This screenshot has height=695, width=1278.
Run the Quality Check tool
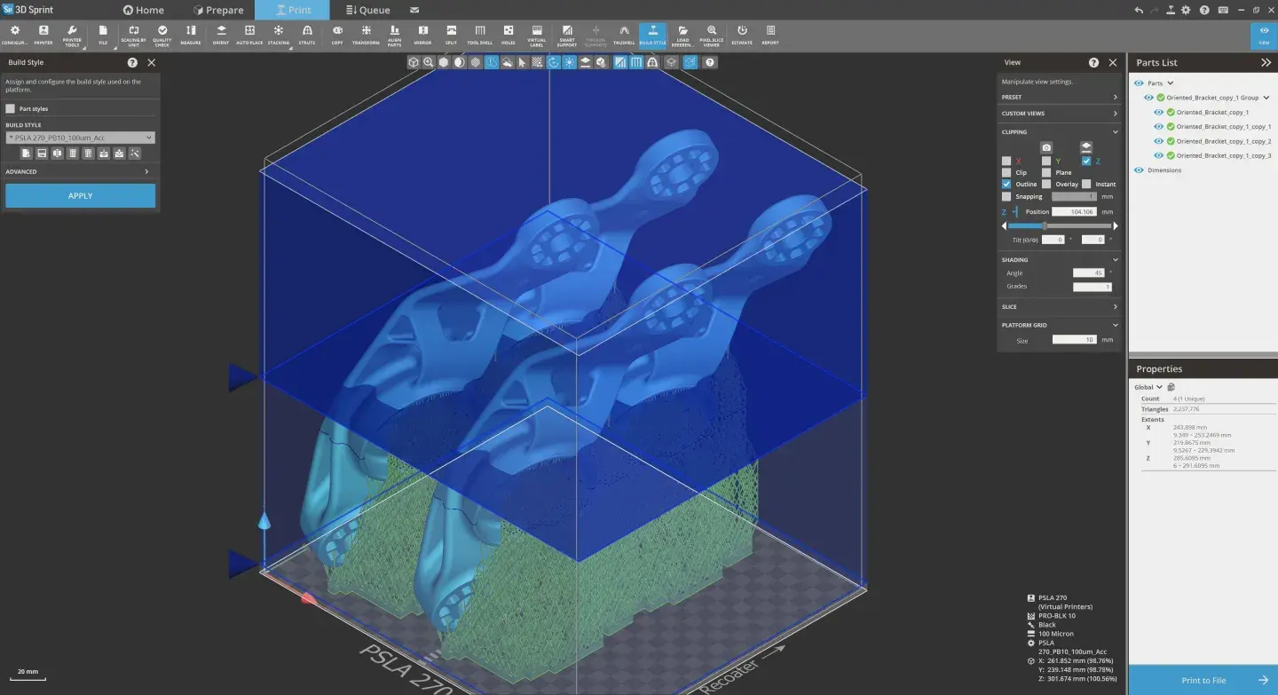click(x=162, y=35)
